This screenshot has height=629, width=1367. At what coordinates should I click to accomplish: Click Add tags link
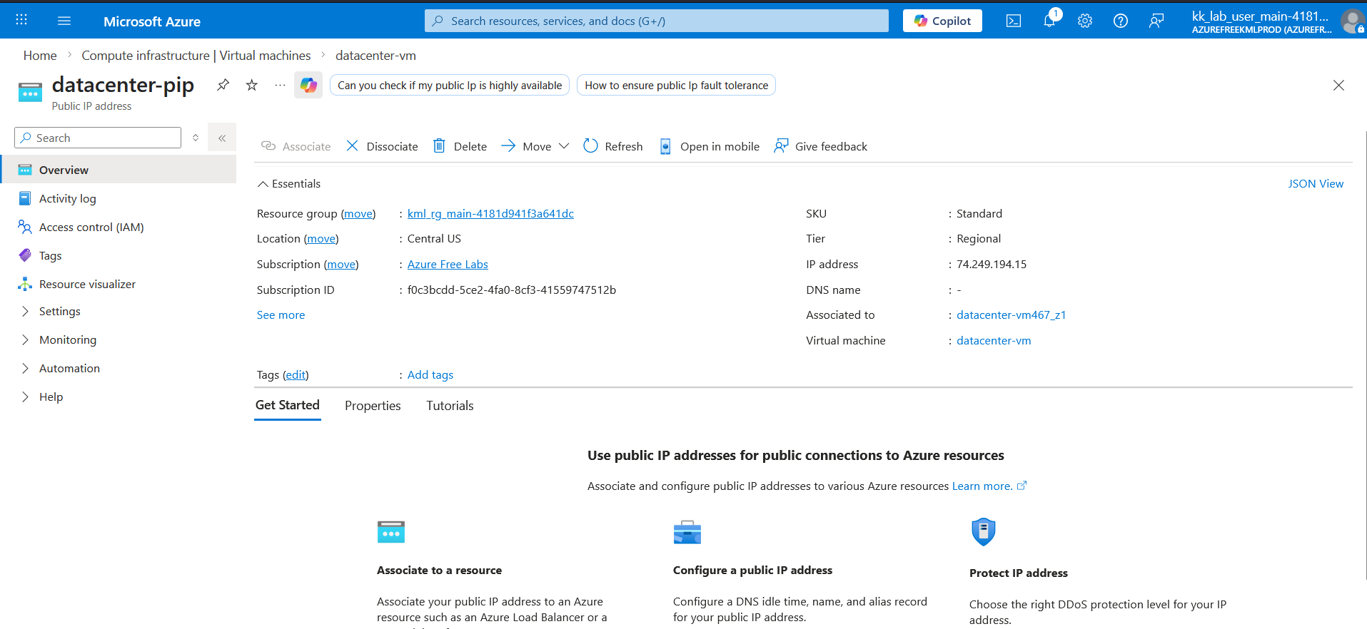[x=430, y=375]
